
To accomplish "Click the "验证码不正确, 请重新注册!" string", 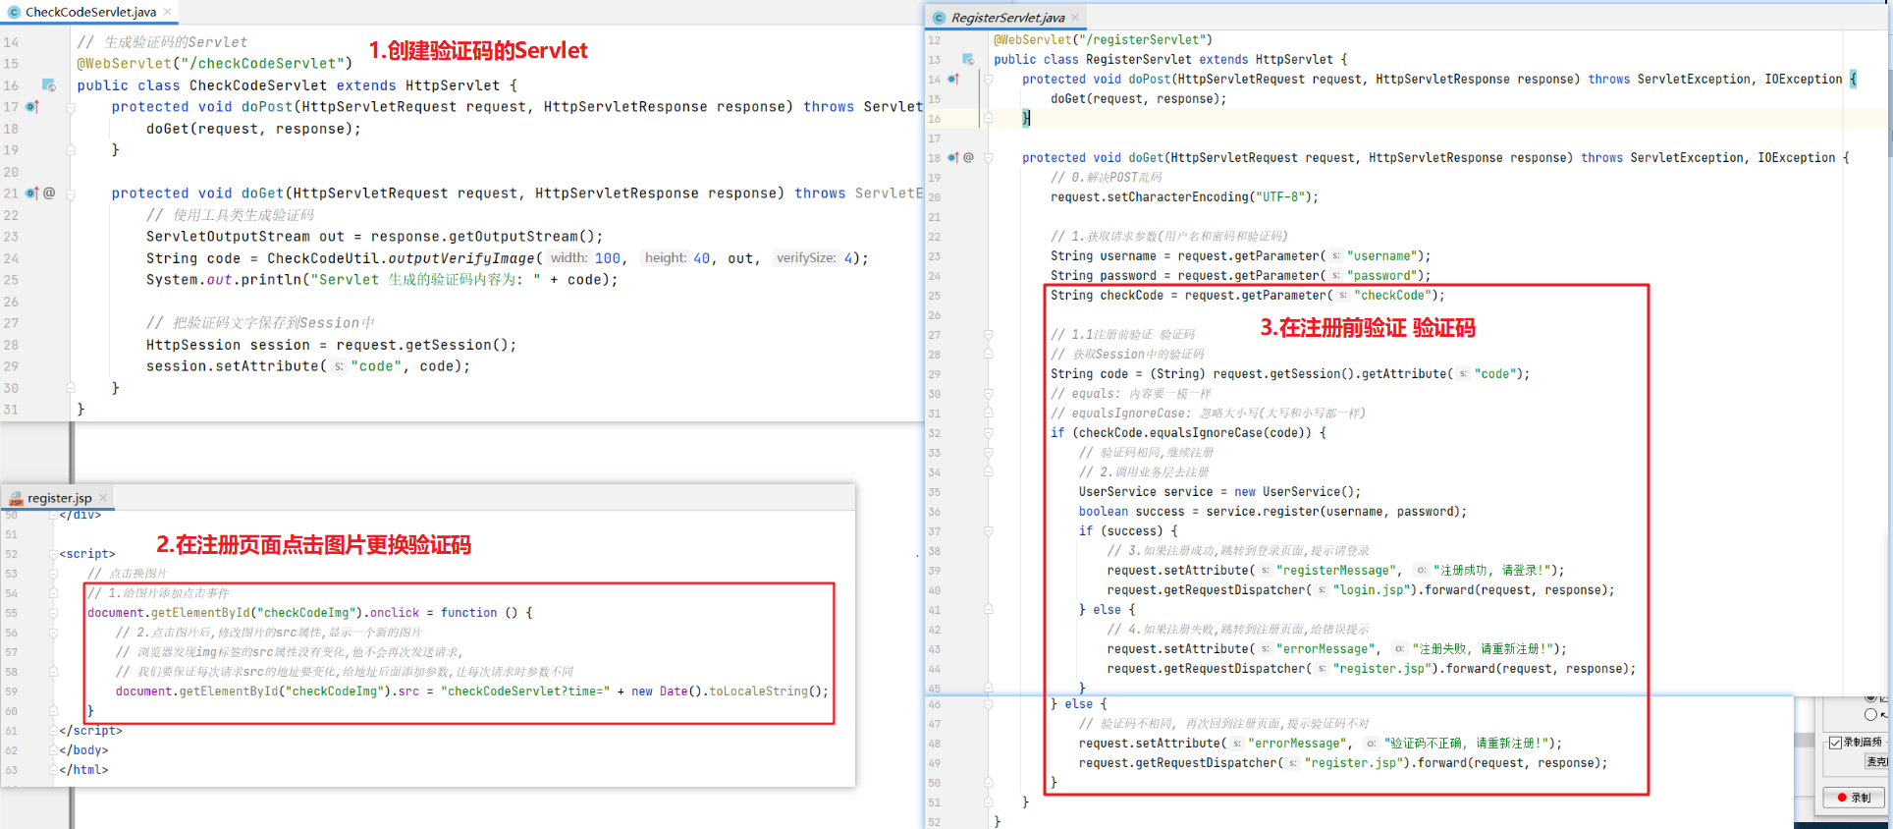I will [1465, 744].
